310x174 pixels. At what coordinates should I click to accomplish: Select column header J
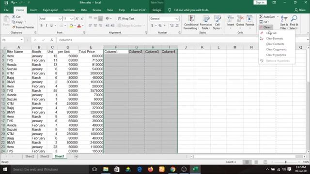186,47
